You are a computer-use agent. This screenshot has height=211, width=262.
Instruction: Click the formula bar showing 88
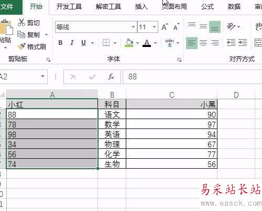pyautogui.click(x=192, y=77)
